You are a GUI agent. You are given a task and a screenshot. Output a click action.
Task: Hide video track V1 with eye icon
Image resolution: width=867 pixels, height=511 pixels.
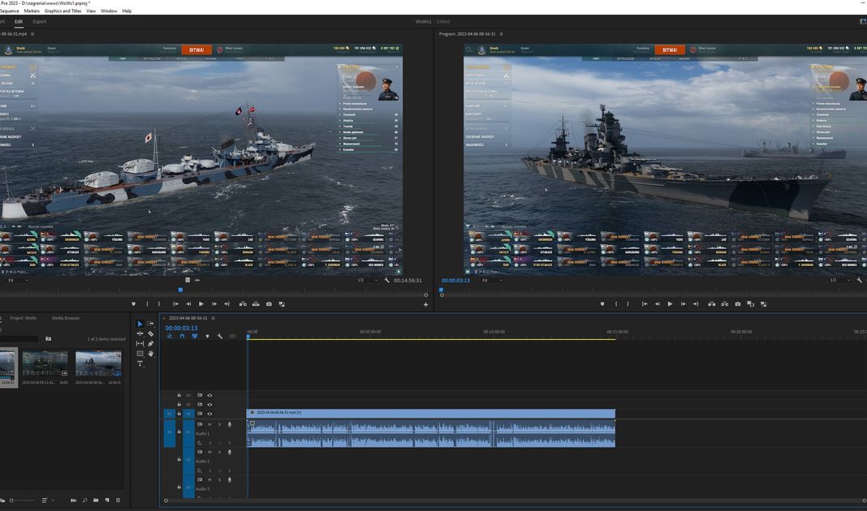click(x=209, y=414)
